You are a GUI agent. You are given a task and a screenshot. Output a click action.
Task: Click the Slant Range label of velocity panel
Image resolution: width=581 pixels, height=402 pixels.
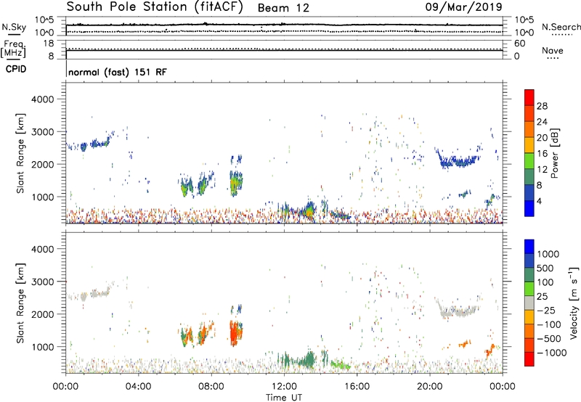coord(20,303)
